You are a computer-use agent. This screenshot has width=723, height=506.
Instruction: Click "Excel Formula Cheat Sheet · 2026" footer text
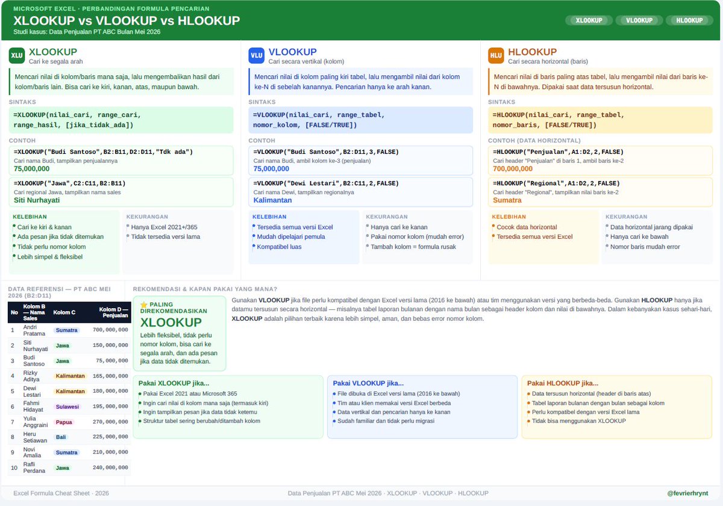(x=61, y=493)
